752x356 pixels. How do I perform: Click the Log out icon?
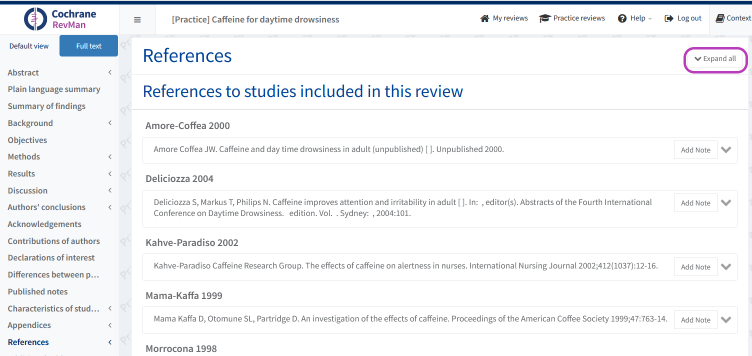pyautogui.click(x=669, y=18)
